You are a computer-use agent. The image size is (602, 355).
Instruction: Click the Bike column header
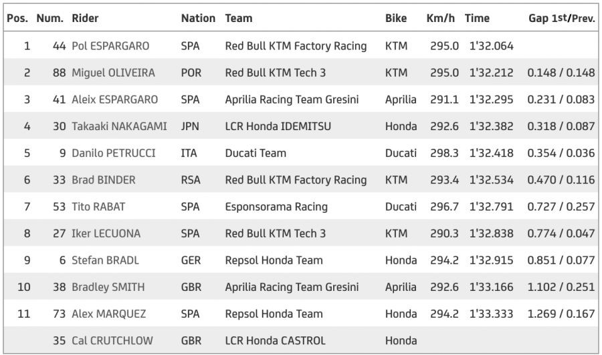tap(396, 19)
